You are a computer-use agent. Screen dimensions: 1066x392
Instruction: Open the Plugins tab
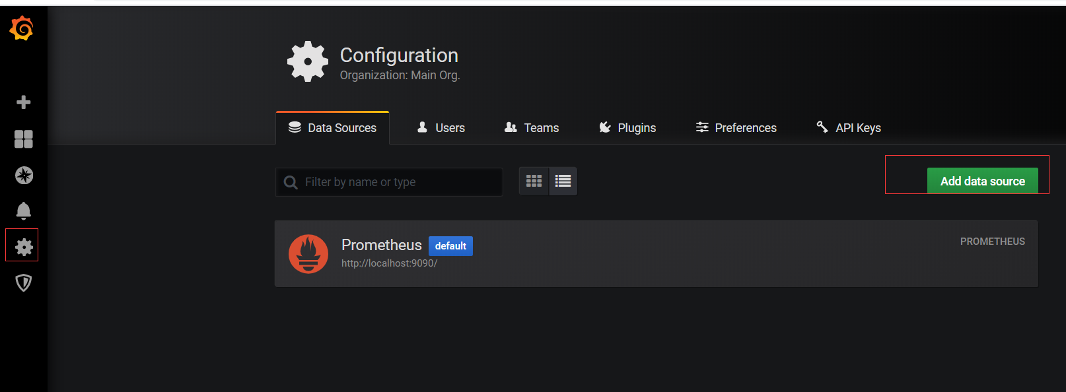[627, 128]
